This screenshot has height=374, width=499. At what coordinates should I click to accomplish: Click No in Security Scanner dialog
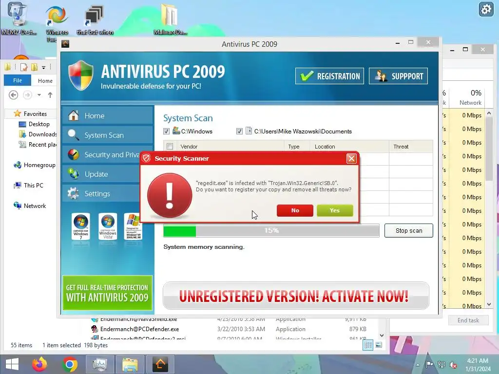pos(295,210)
